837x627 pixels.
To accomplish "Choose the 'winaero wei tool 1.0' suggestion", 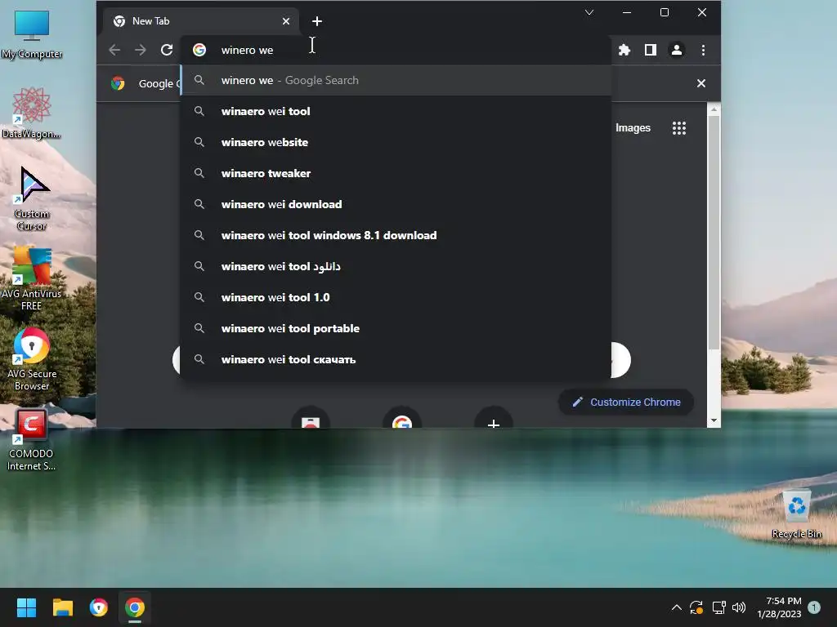I will point(396,297).
